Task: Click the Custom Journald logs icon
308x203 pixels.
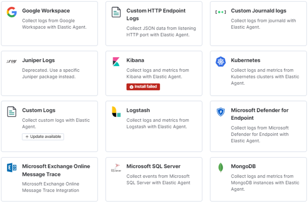Action: coord(220,12)
